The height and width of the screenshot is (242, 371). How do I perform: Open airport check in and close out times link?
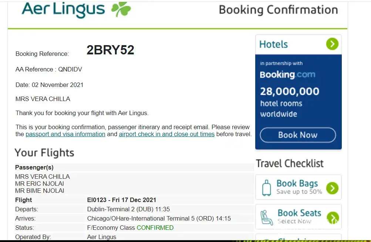click(166, 134)
